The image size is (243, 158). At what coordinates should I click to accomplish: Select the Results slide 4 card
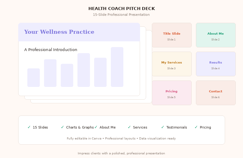coord(216,64)
